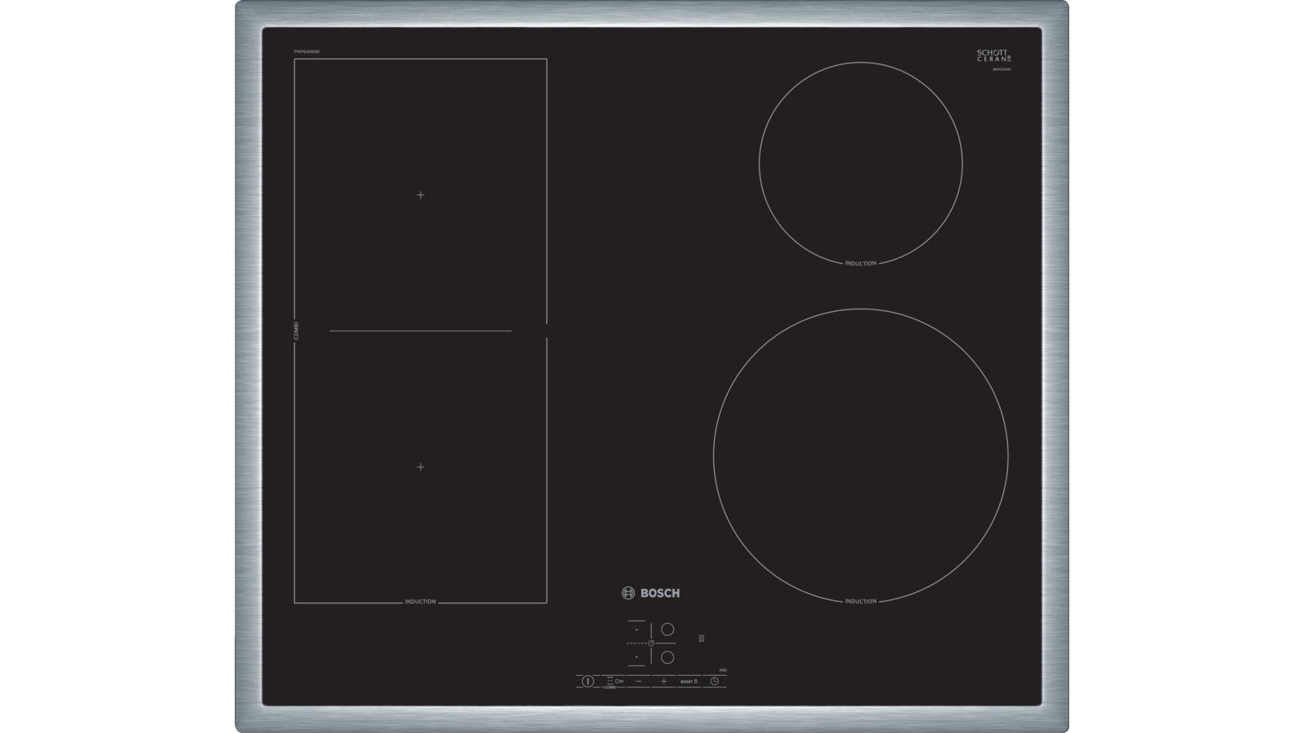Select the lower-left zone selector dot
This screenshot has width=1304, height=733.
(637, 656)
